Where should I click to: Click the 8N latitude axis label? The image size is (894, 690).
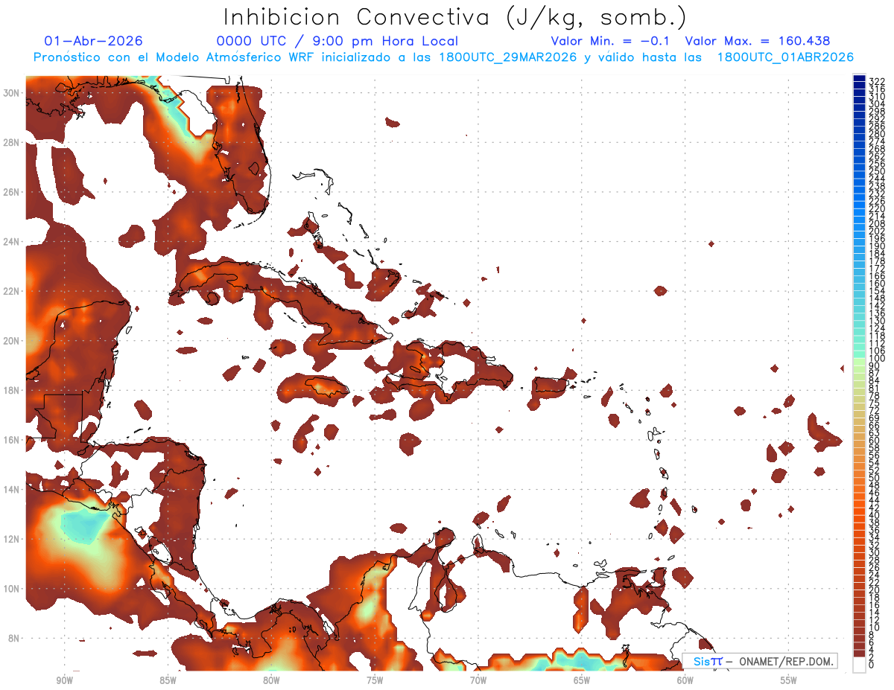pos(14,638)
